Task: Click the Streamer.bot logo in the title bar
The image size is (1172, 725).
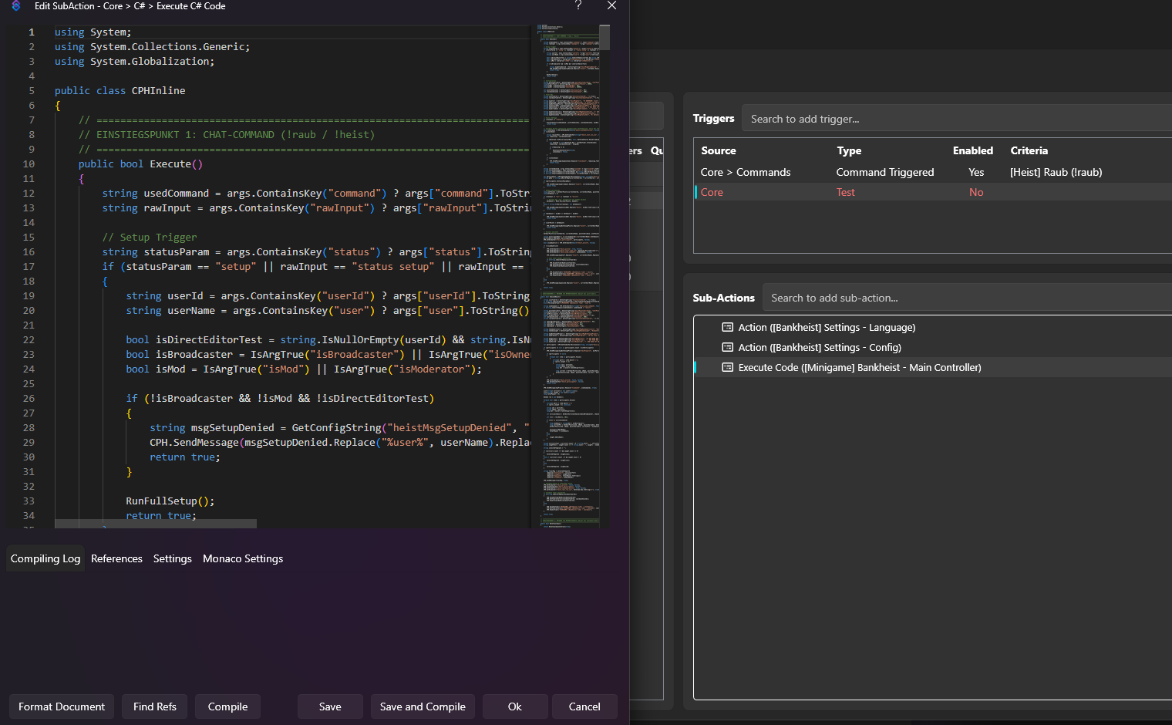Action: coord(16,5)
